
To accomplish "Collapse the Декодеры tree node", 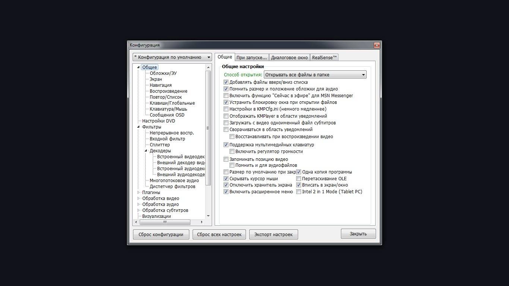I will click(x=146, y=151).
